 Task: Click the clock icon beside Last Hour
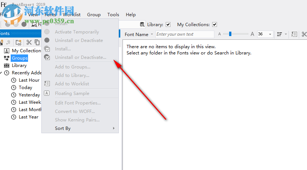pyautogui.click(x=14, y=80)
